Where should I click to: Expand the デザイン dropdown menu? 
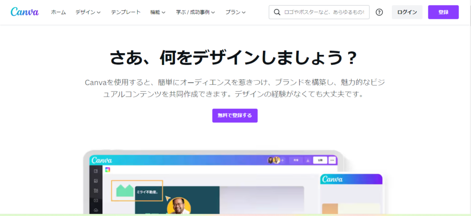[88, 12]
